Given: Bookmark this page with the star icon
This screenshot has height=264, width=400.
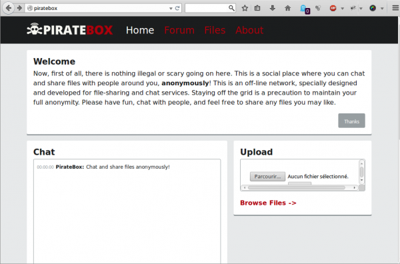Looking at the screenshot, I should (x=245, y=8).
